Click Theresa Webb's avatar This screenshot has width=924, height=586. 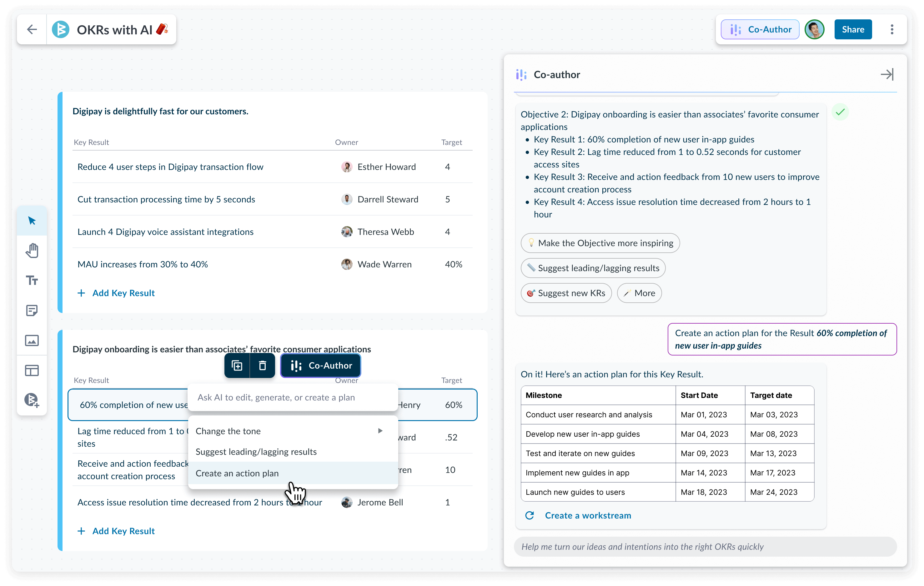(346, 232)
